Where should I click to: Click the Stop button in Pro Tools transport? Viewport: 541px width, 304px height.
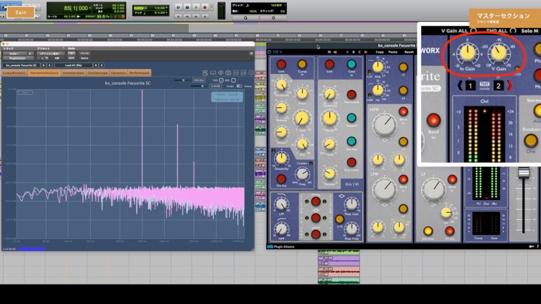pos(188,7)
